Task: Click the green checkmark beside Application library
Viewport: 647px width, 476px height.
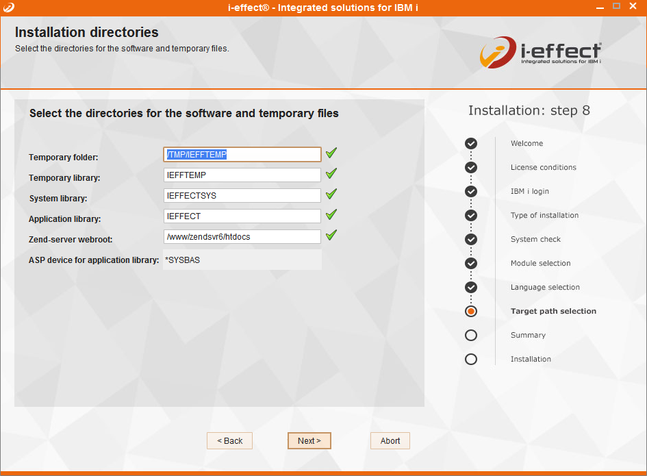Action: [331, 215]
